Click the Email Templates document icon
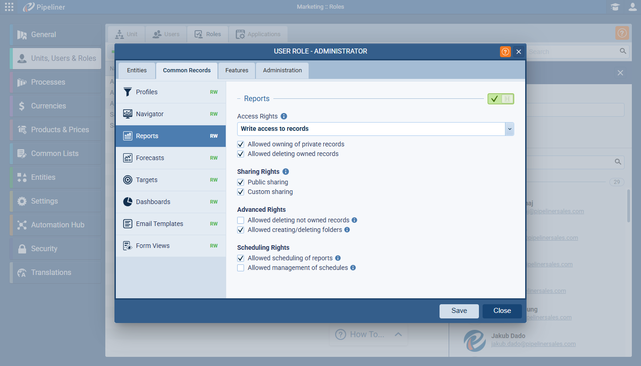Viewport: 641px width, 366px height. tap(128, 224)
